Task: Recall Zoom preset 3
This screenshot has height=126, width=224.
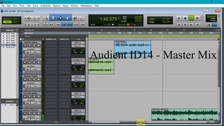Action: [x=32, y=24]
